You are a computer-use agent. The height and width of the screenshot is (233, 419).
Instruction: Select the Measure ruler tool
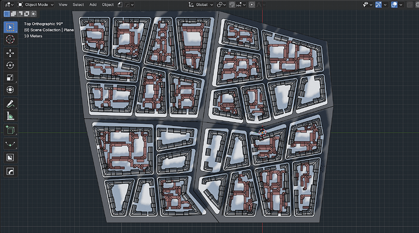10,116
